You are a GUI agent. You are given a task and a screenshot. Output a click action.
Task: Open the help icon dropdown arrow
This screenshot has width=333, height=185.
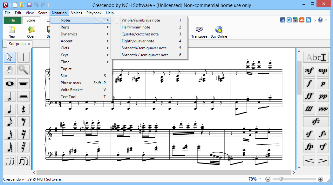pos(326,20)
